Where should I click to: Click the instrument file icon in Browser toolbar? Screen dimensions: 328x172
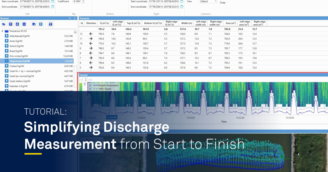40,24
